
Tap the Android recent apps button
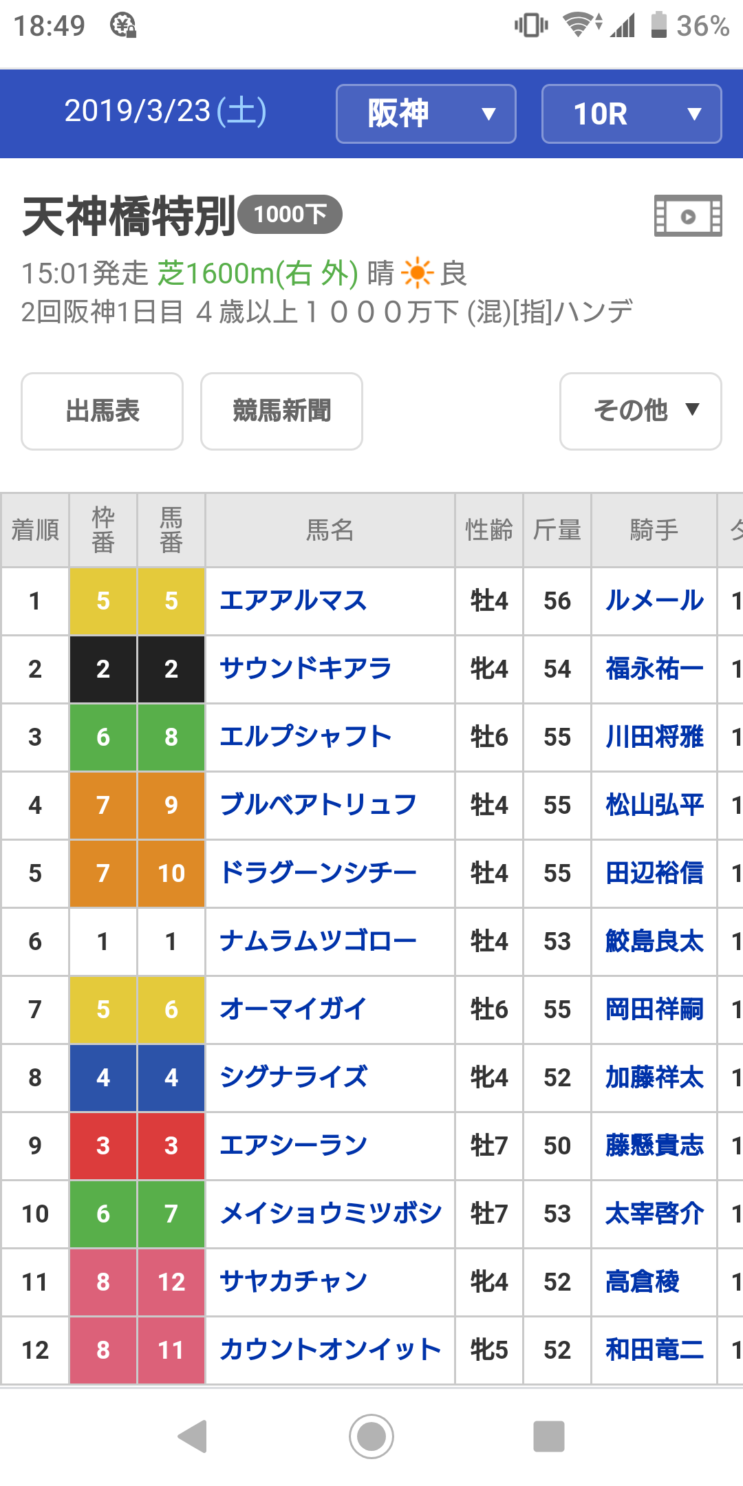coord(549,1436)
